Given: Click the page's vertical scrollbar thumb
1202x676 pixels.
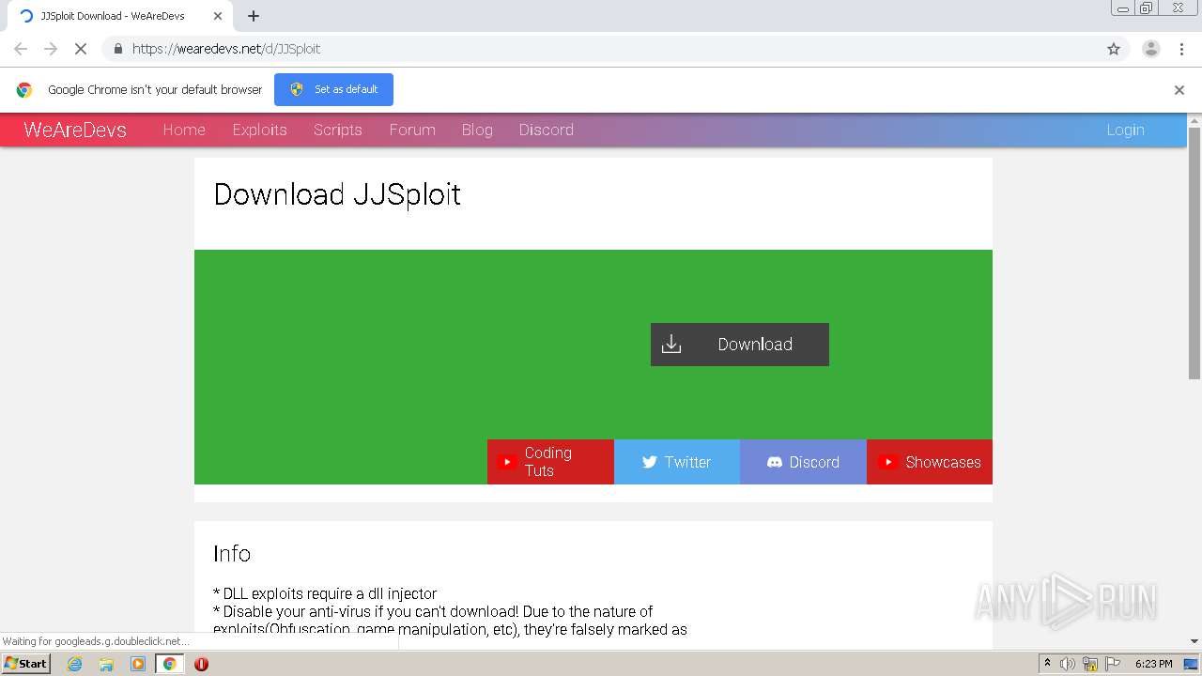Looking at the screenshot, I should pos(1194,253).
